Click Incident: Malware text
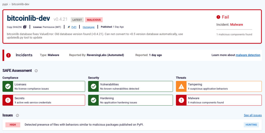 pos(230,25)
